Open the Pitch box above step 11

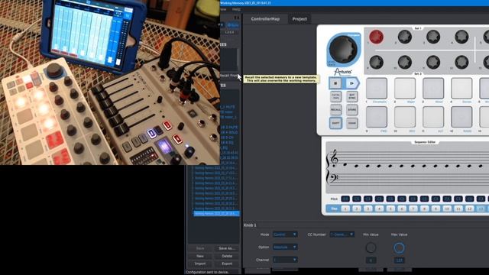point(458,199)
